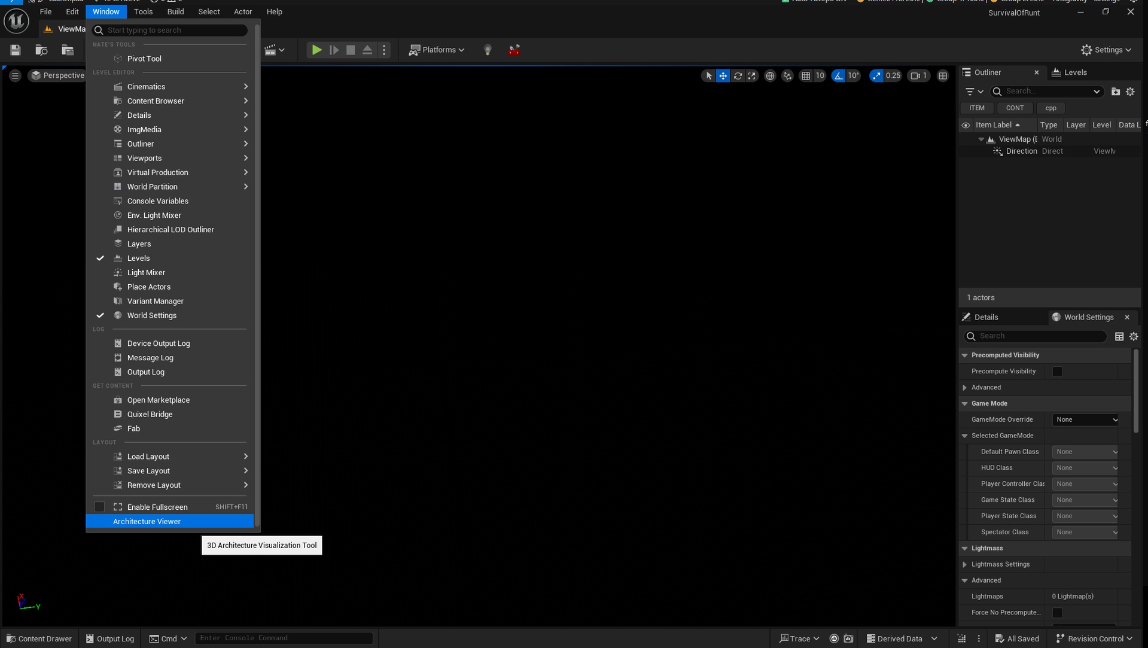The image size is (1148, 648).
Task: Click the Unreal Engine logo icon
Action: [16, 22]
